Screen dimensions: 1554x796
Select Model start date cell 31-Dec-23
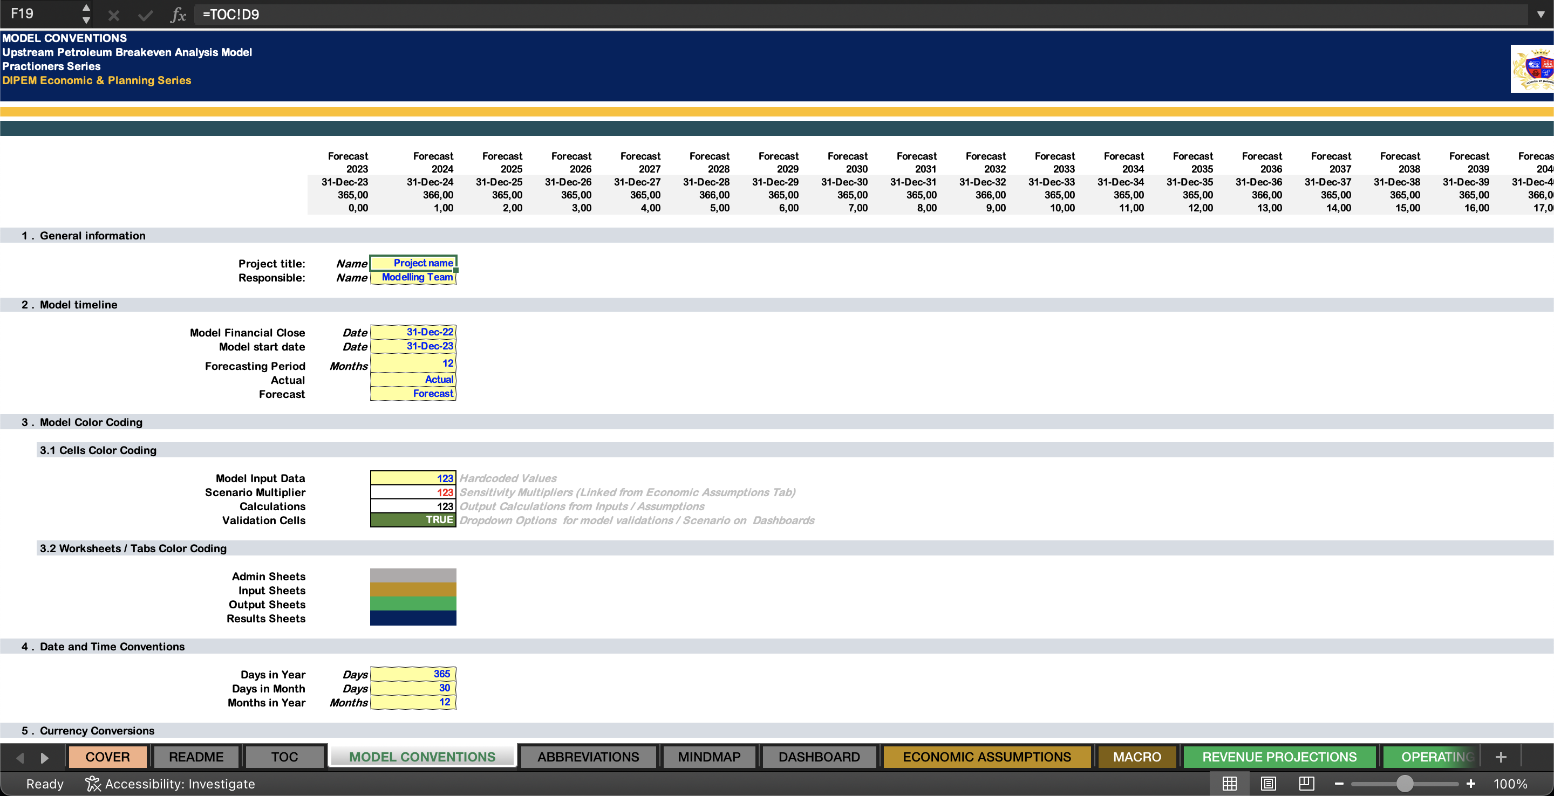pyautogui.click(x=413, y=346)
